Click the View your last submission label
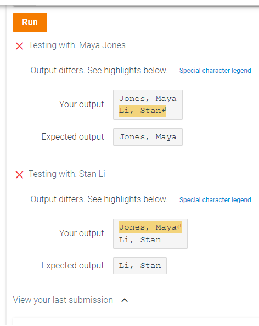Viewport: 259px width, 326px height. coord(63,300)
